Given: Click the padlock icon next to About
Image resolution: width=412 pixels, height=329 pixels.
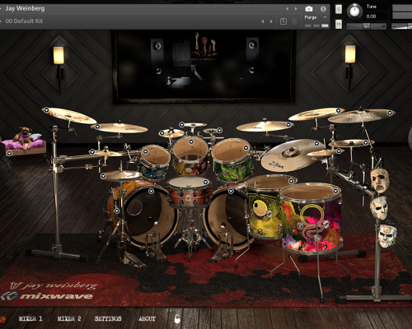Looking at the screenshot, I should pos(177,318).
